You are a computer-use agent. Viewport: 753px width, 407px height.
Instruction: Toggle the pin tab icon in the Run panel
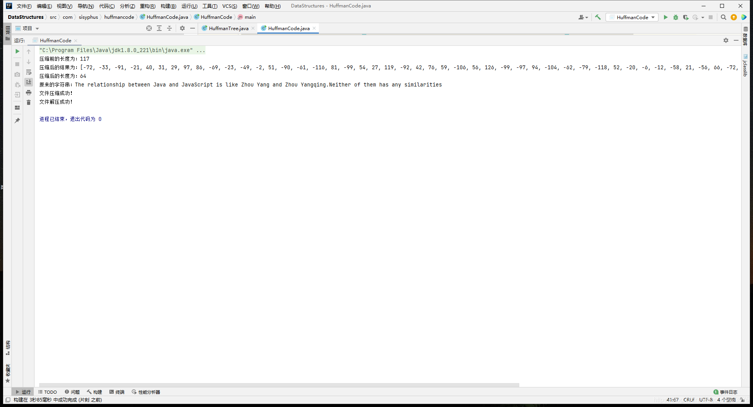pos(17,121)
